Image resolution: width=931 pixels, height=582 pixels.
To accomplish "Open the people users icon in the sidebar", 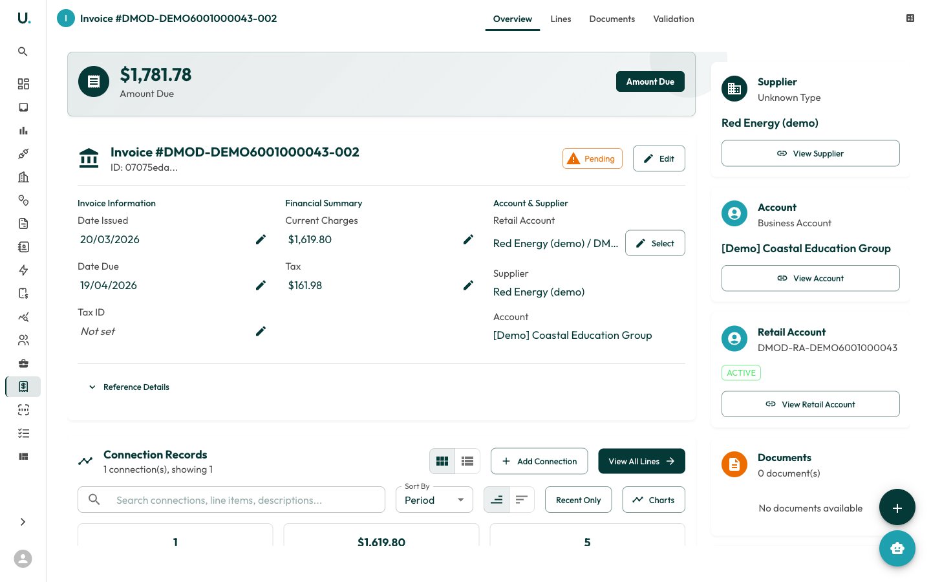I will tap(23, 340).
